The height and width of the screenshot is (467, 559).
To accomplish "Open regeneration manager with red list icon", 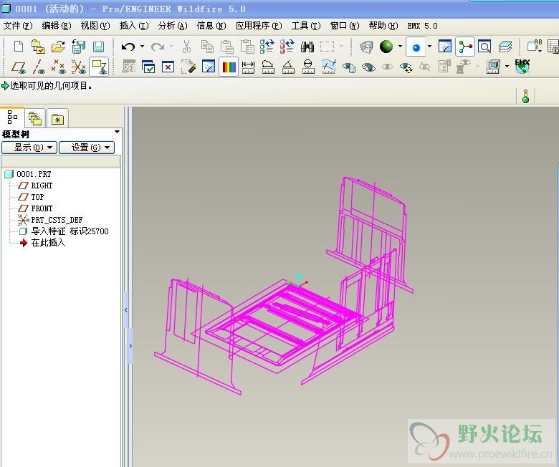I will 287,47.
